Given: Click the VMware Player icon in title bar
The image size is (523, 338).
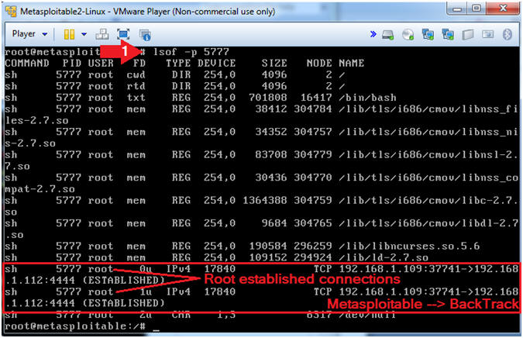Looking at the screenshot, I should point(11,12).
